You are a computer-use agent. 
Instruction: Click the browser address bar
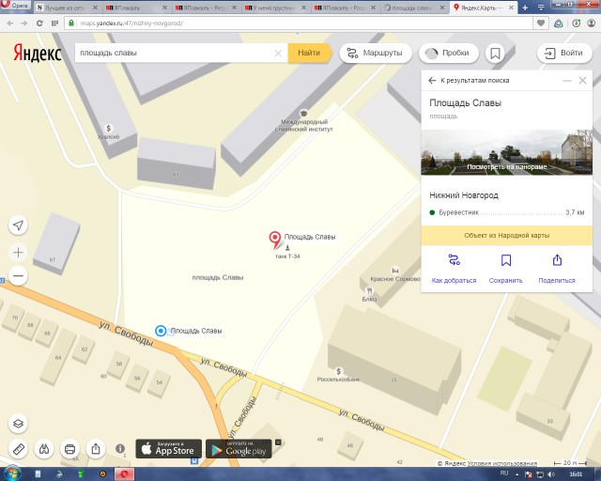coord(299,23)
